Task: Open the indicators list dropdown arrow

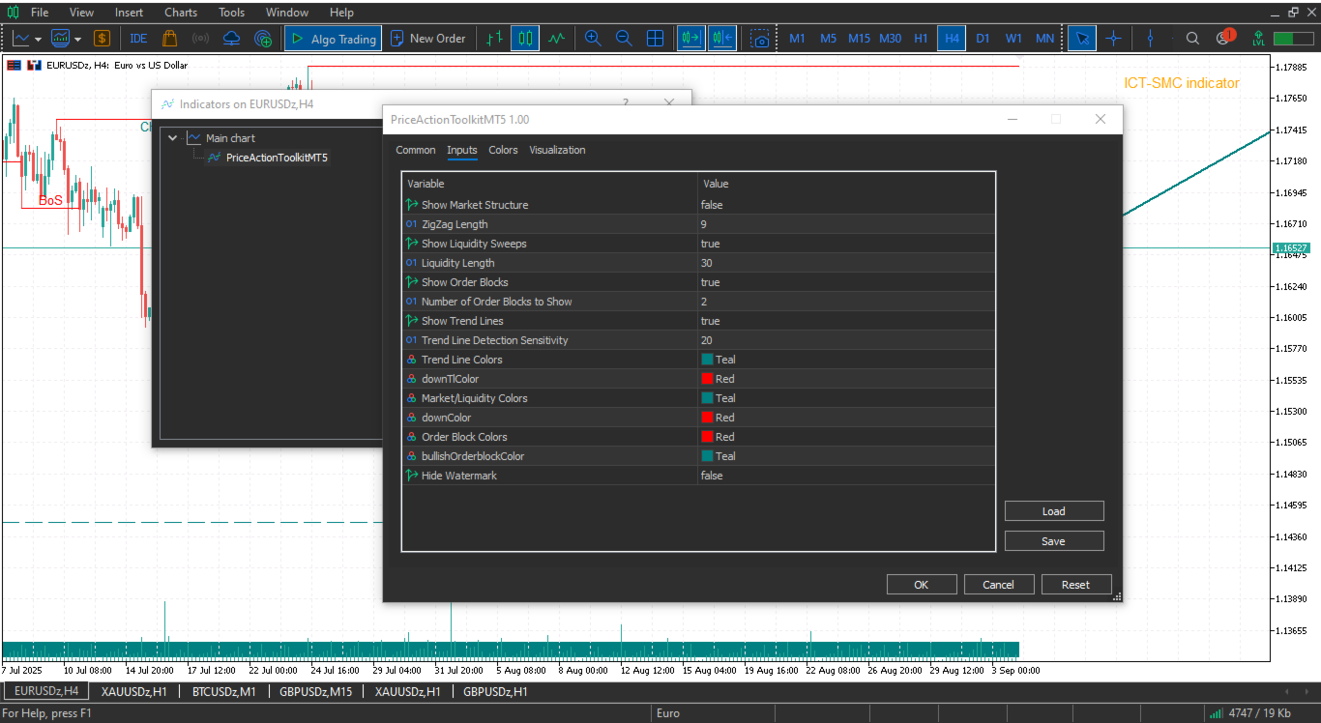Action: click(77, 39)
